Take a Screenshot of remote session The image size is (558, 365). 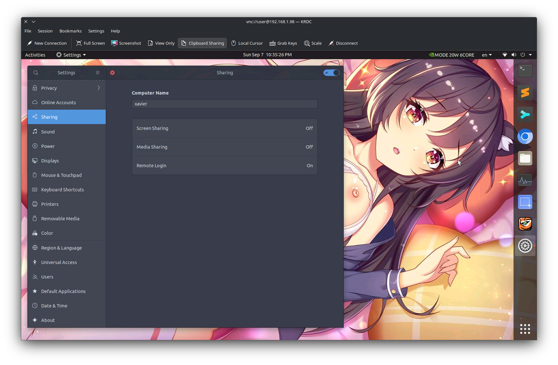click(x=126, y=43)
